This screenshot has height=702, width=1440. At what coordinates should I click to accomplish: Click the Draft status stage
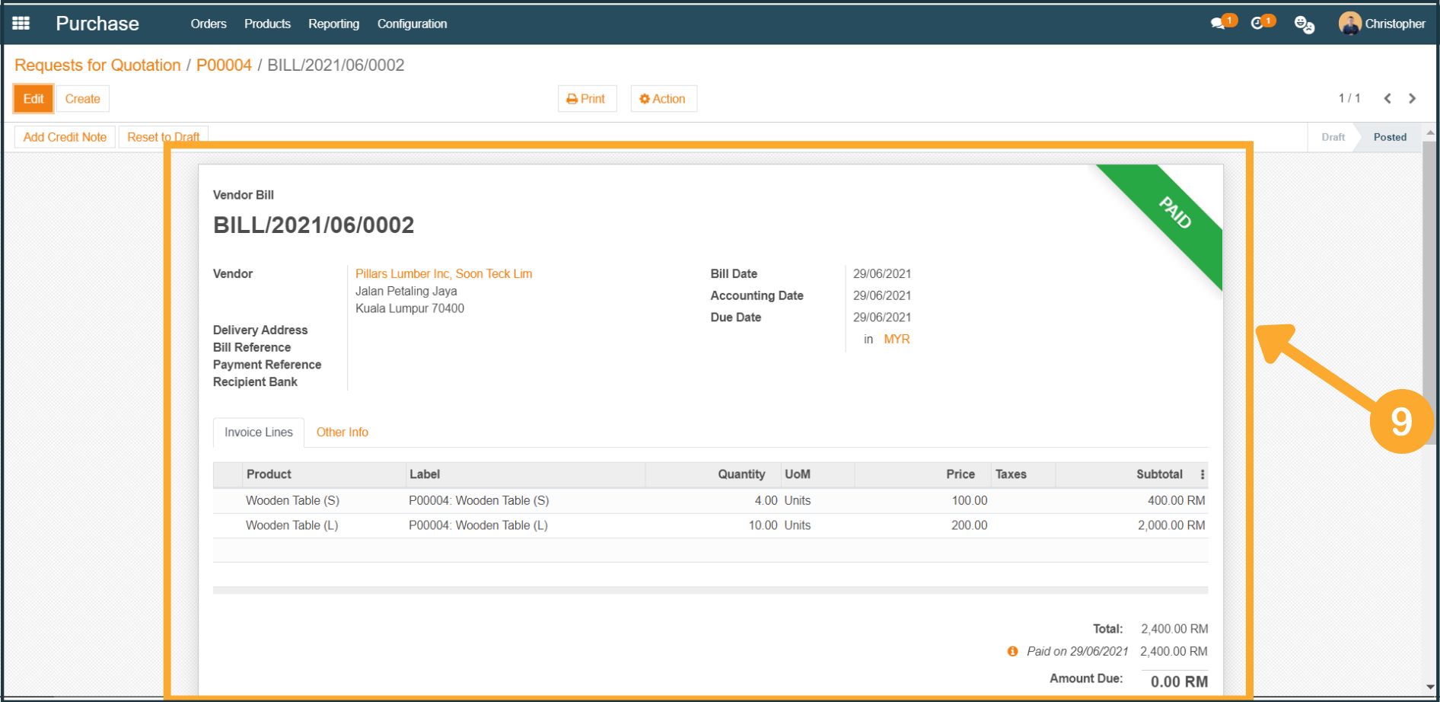[1333, 137]
